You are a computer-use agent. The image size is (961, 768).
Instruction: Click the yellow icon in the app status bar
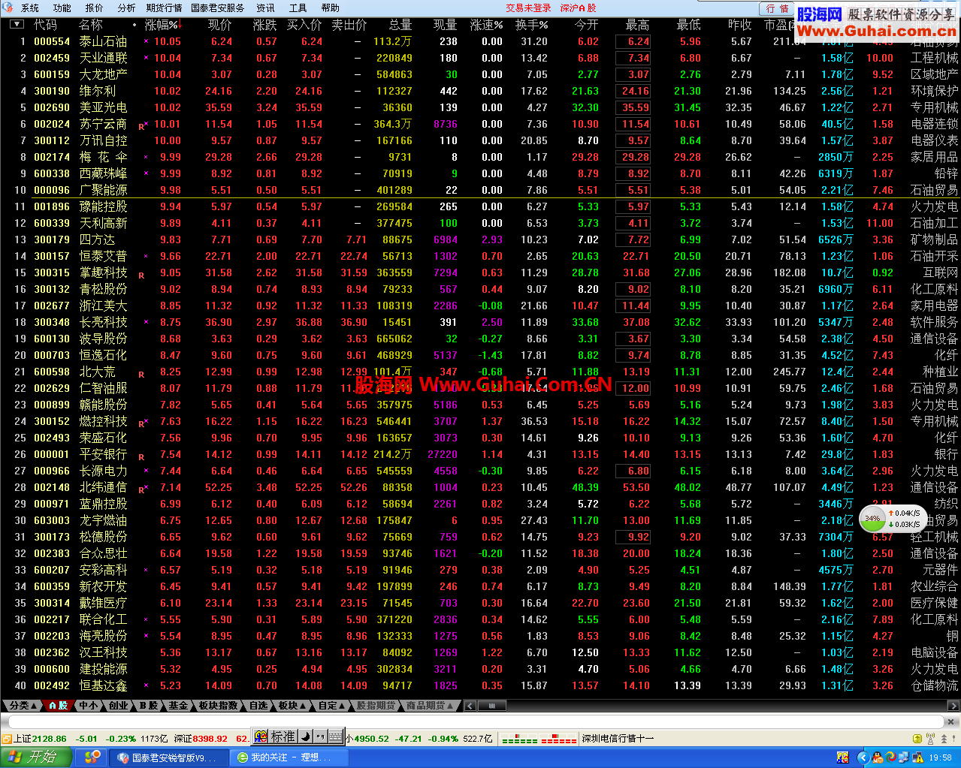click(916, 739)
